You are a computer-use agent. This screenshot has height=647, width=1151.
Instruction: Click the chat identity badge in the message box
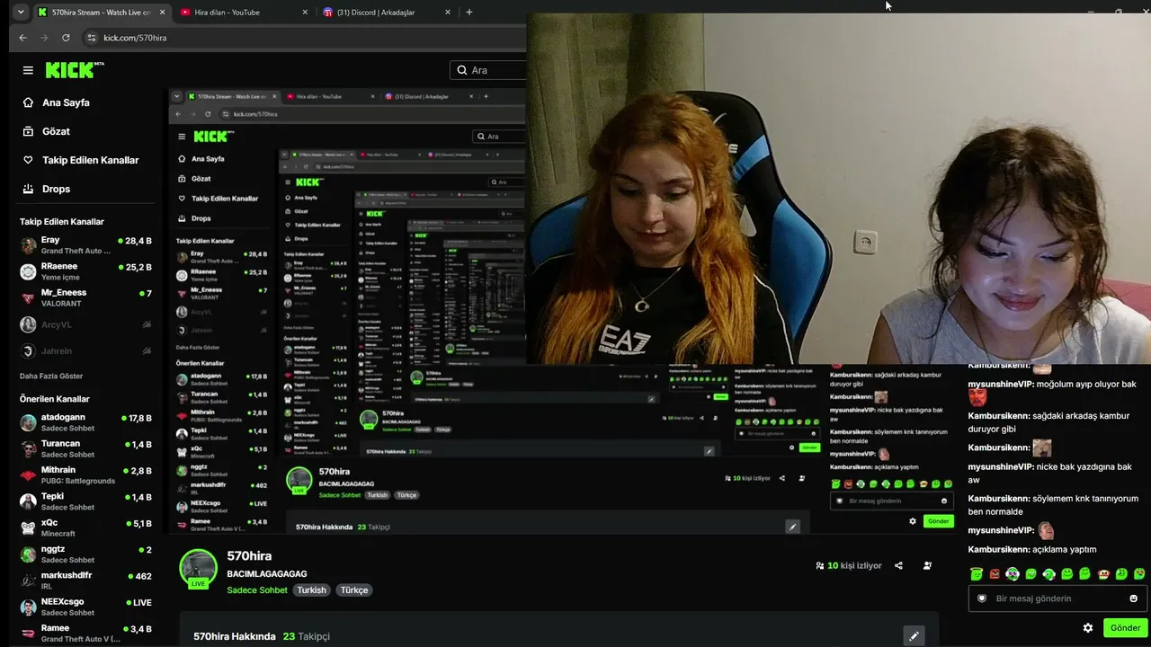point(982,598)
